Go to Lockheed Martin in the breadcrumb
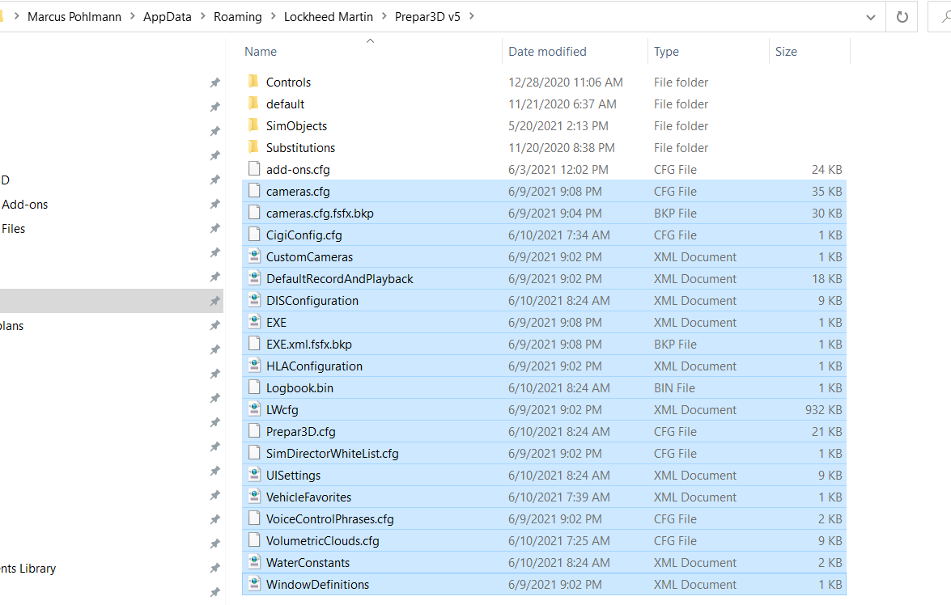The width and height of the screenshot is (951, 605). tap(328, 17)
